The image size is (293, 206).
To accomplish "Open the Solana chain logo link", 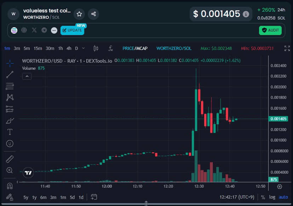I will click(x=14, y=30).
